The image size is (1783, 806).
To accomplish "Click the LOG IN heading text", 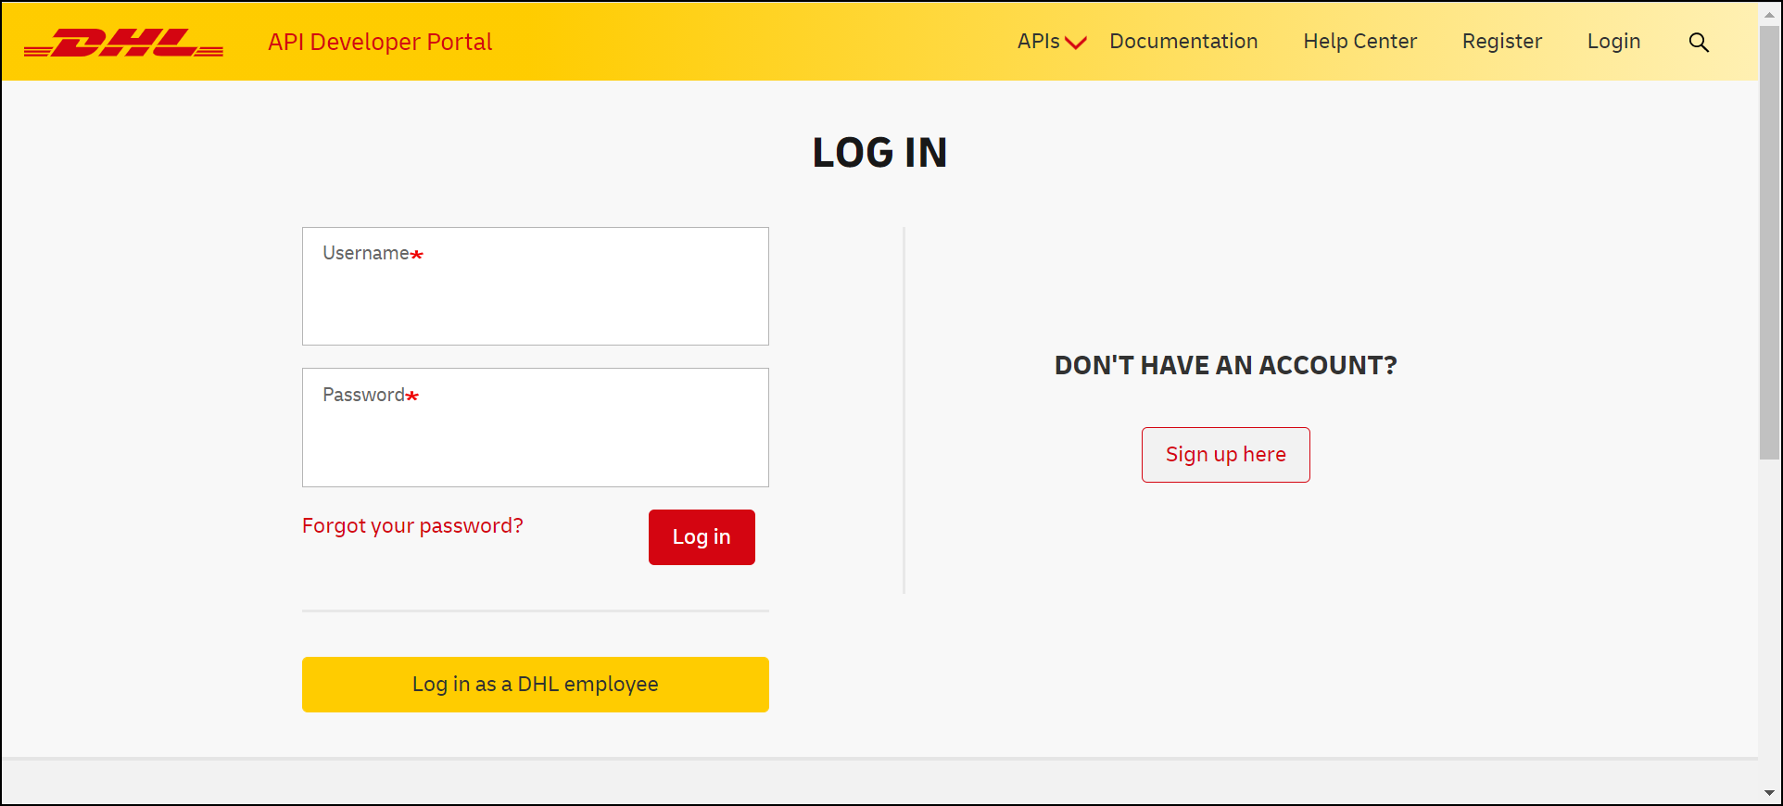I will [x=879, y=153].
